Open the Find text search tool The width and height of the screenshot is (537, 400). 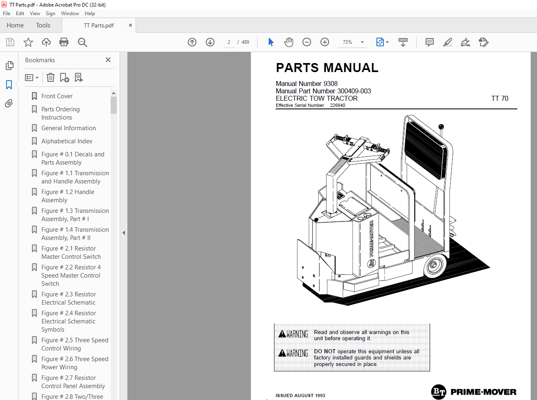(82, 42)
